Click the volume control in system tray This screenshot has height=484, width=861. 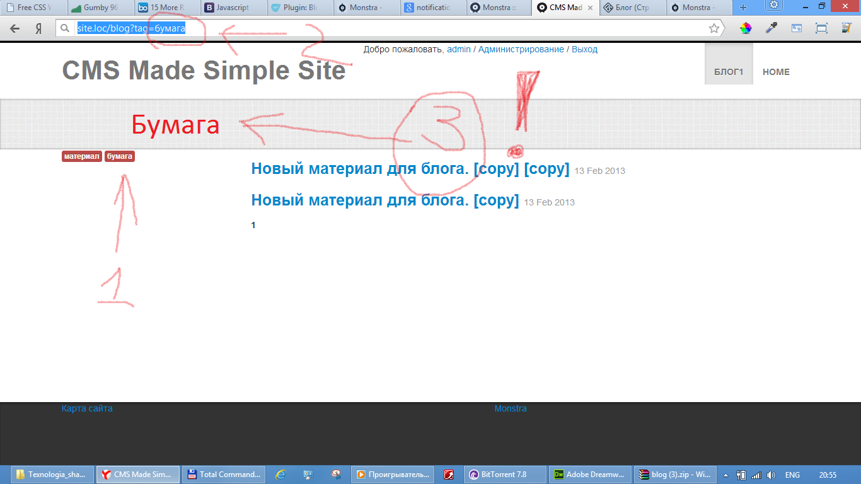[x=771, y=474]
